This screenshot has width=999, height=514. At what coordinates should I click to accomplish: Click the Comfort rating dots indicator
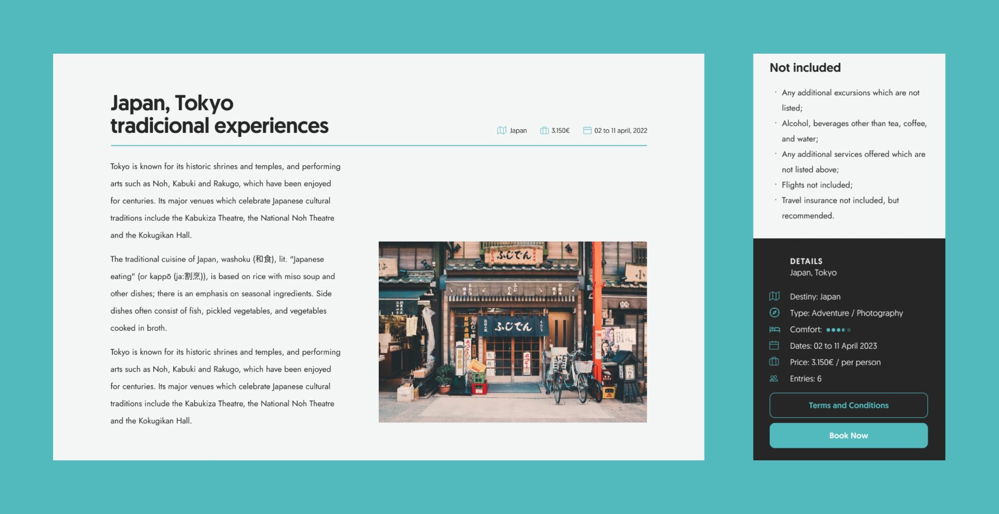click(x=838, y=330)
